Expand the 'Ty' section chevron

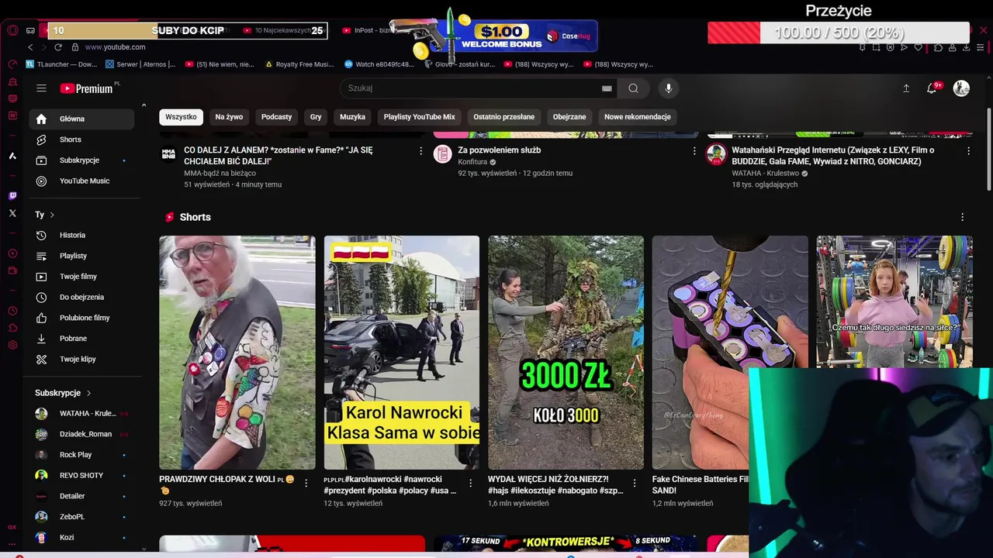[x=52, y=215]
